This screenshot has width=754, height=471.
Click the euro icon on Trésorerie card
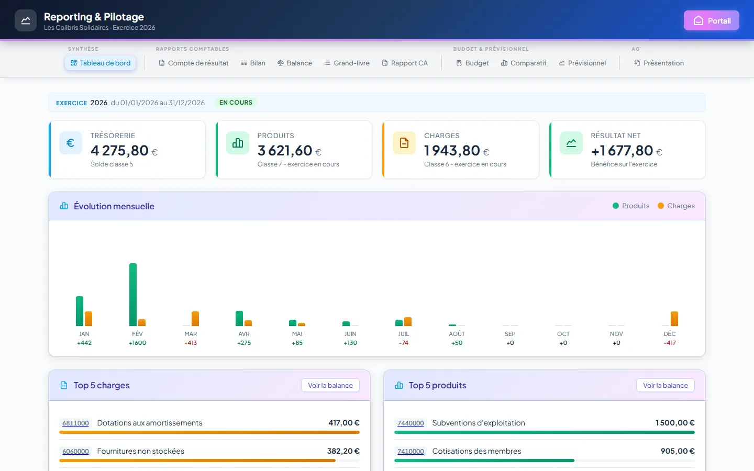tap(71, 143)
